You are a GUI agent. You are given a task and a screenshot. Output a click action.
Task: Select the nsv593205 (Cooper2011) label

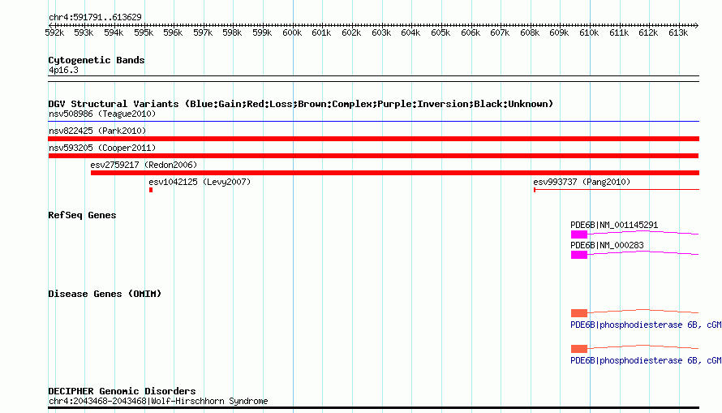point(102,148)
